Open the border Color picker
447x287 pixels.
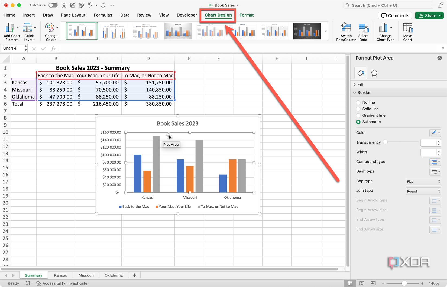point(435,133)
